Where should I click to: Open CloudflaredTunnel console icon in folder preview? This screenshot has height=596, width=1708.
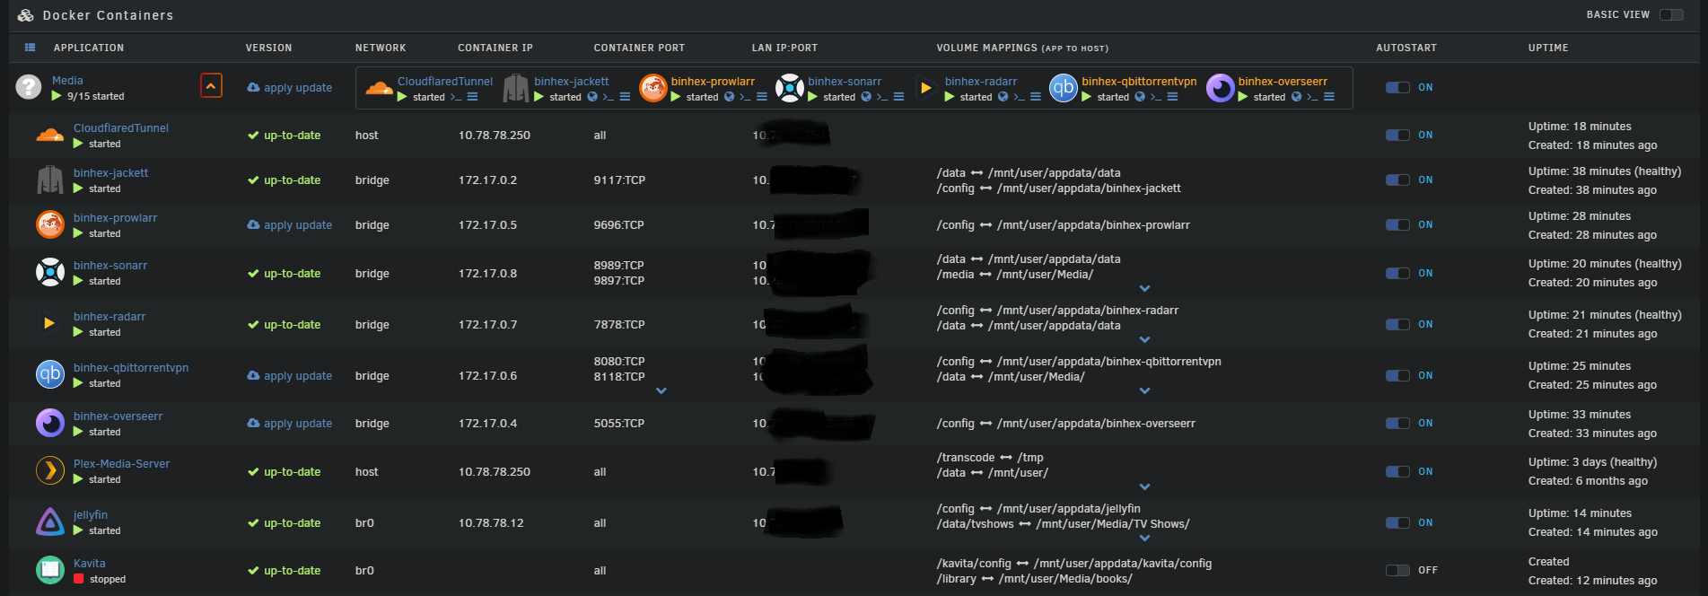click(x=456, y=97)
